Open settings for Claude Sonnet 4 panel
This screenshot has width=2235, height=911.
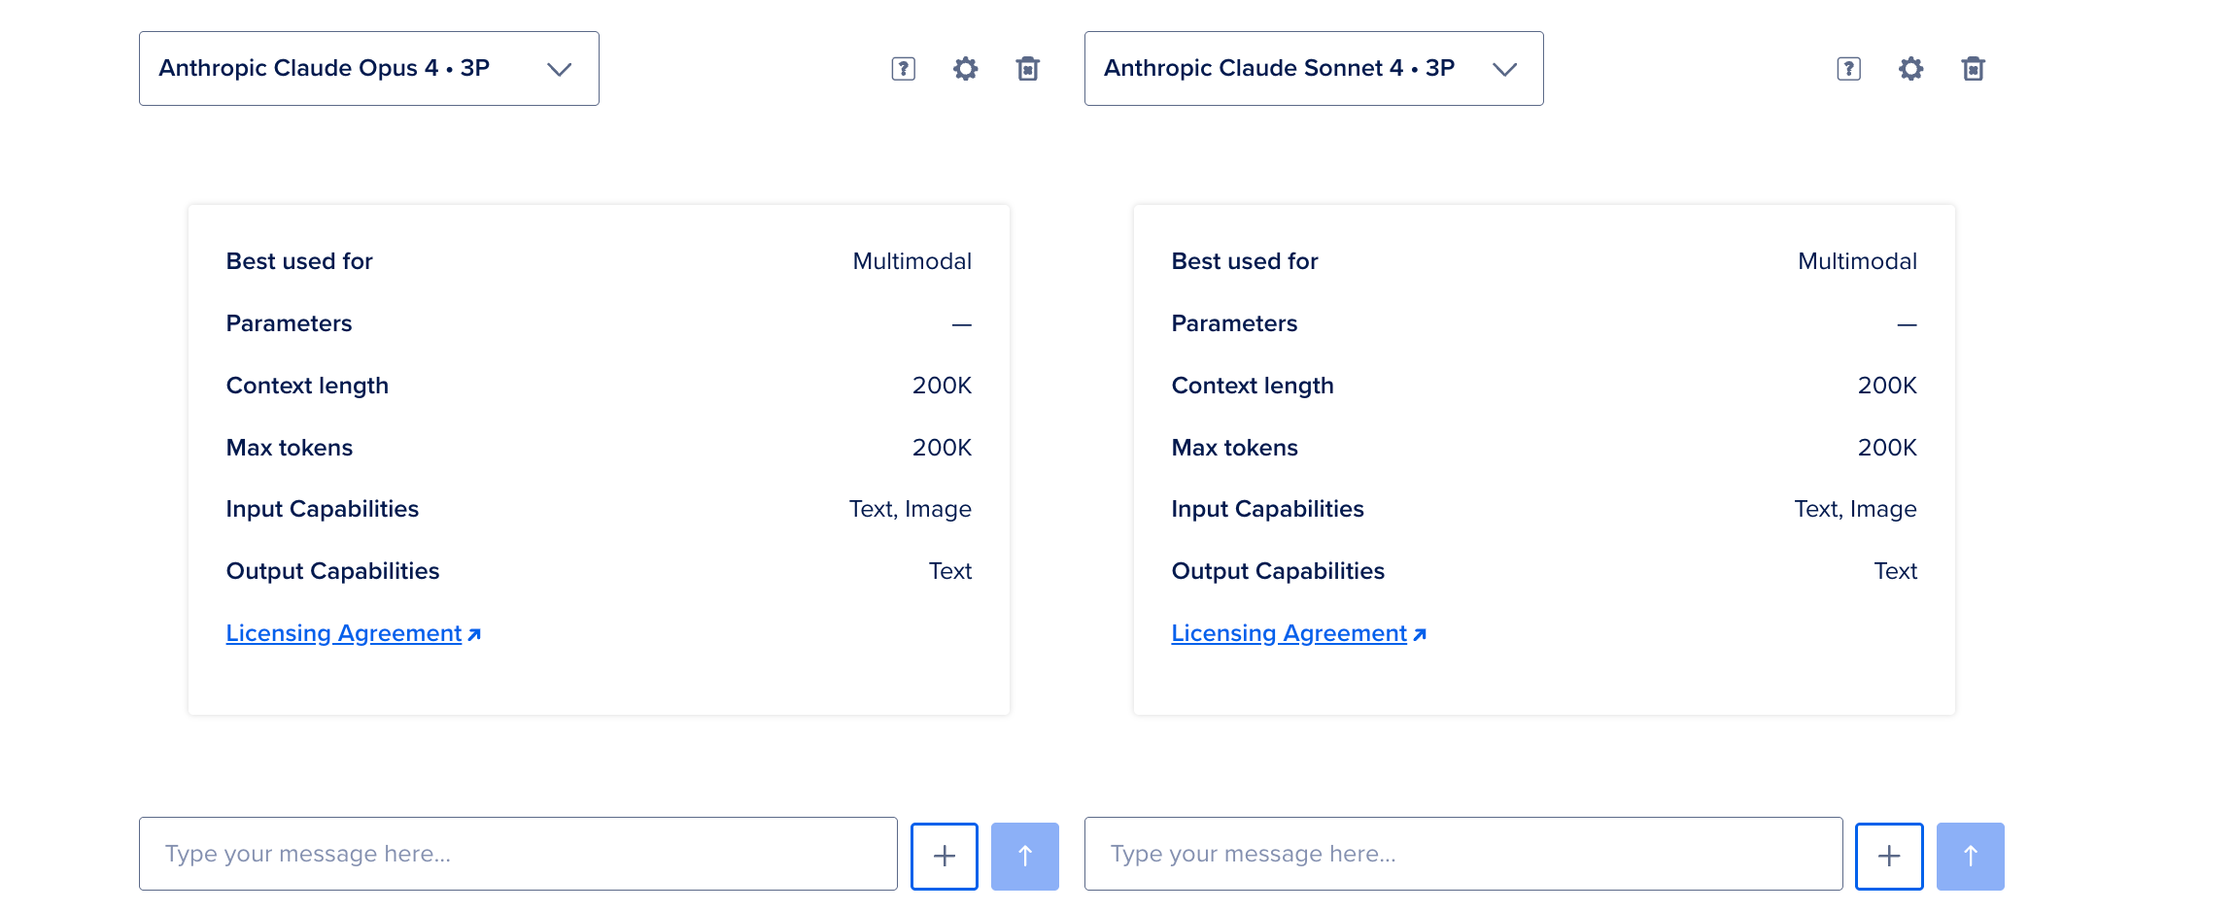pos(1909,68)
